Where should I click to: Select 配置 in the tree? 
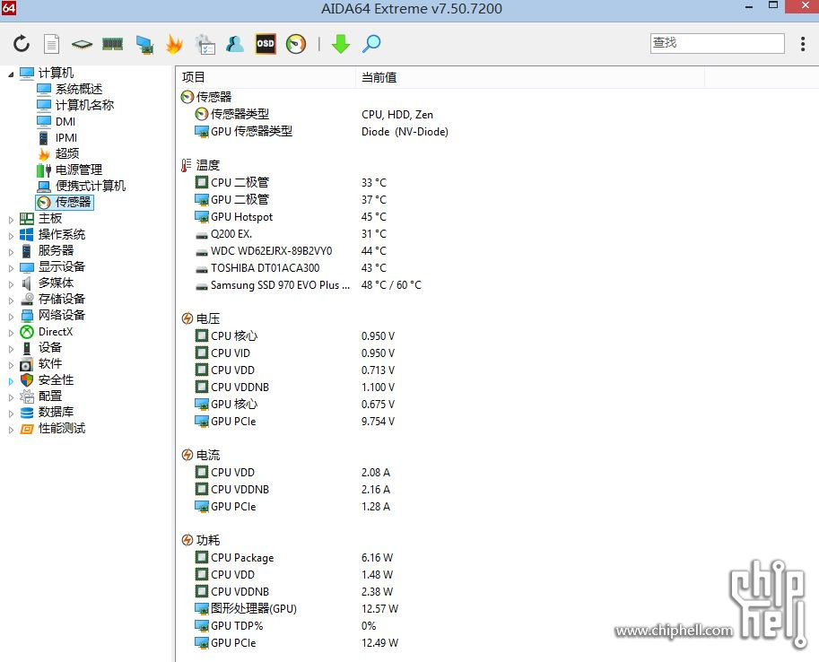(50, 396)
